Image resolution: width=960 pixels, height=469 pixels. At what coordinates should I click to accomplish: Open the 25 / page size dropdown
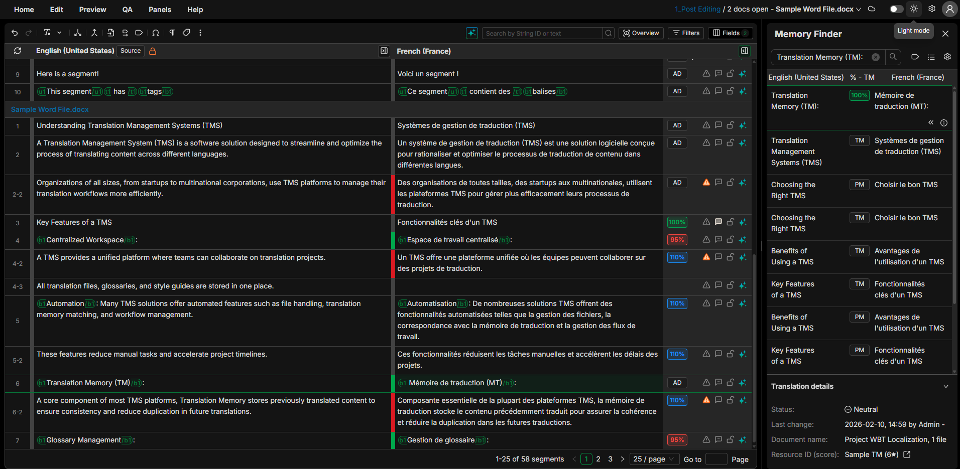click(654, 459)
